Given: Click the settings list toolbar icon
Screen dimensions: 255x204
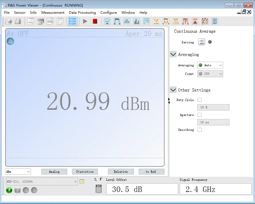Looking at the screenshot, I should (73, 21).
